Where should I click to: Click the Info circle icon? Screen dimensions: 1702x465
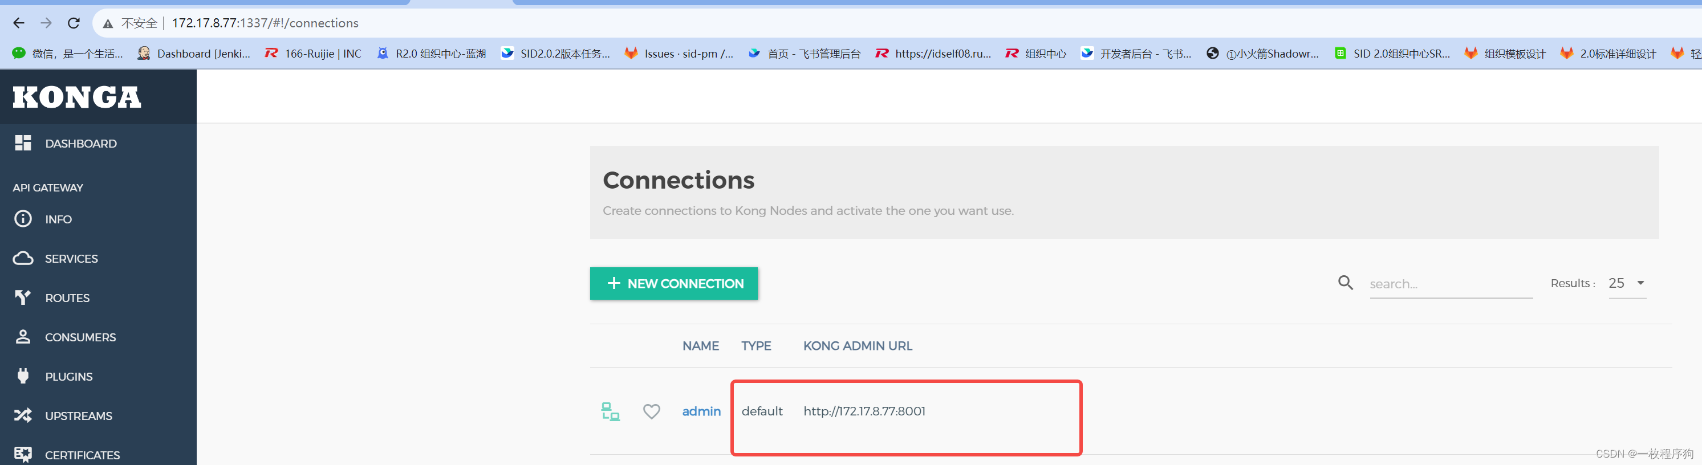[x=23, y=219]
